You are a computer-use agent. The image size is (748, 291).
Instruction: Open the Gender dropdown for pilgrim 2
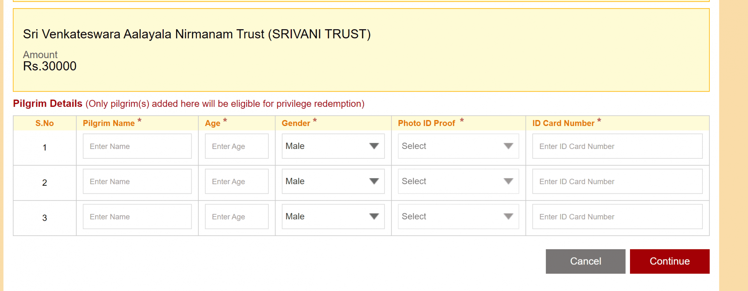(x=333, y=181)
